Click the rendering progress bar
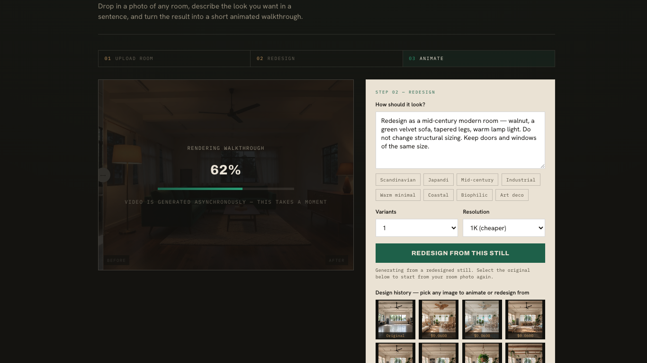 point(226,189)
